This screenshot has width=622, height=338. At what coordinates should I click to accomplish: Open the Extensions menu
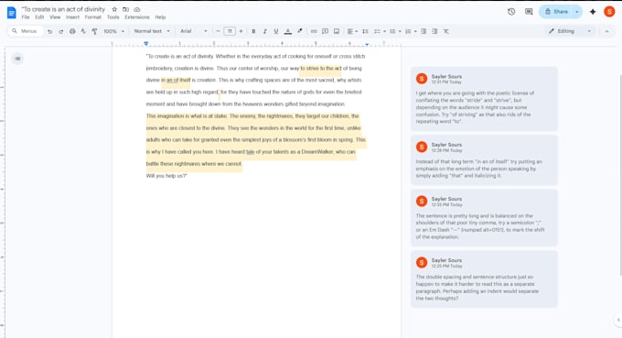[137, 17]
